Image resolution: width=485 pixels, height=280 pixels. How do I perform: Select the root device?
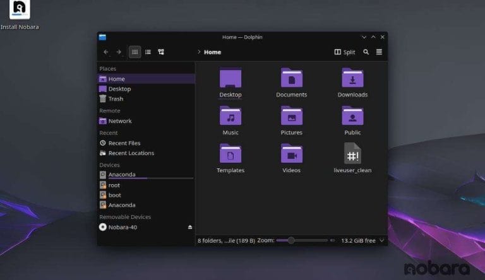(146, 185)
